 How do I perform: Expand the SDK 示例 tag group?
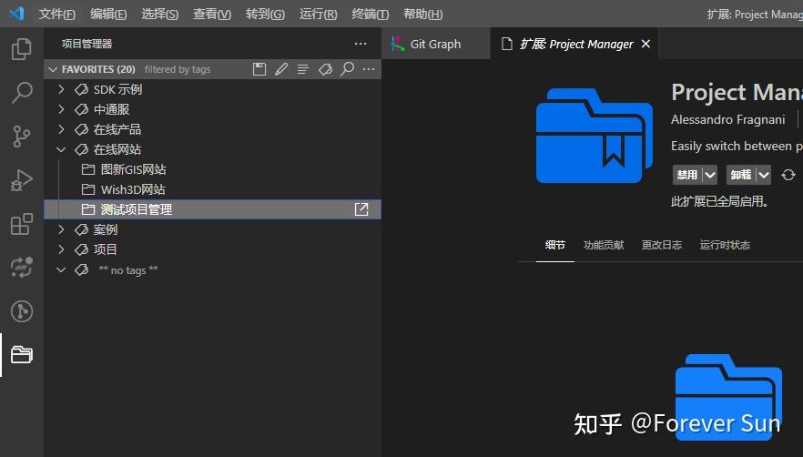pyautogui.click(x=61, y=89)
